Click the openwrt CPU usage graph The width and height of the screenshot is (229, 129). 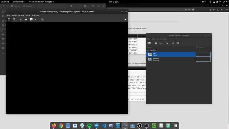click(203, 59)
